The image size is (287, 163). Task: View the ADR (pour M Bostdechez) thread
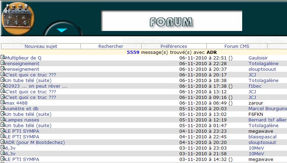pyautogui.click(x=35, y=142)
